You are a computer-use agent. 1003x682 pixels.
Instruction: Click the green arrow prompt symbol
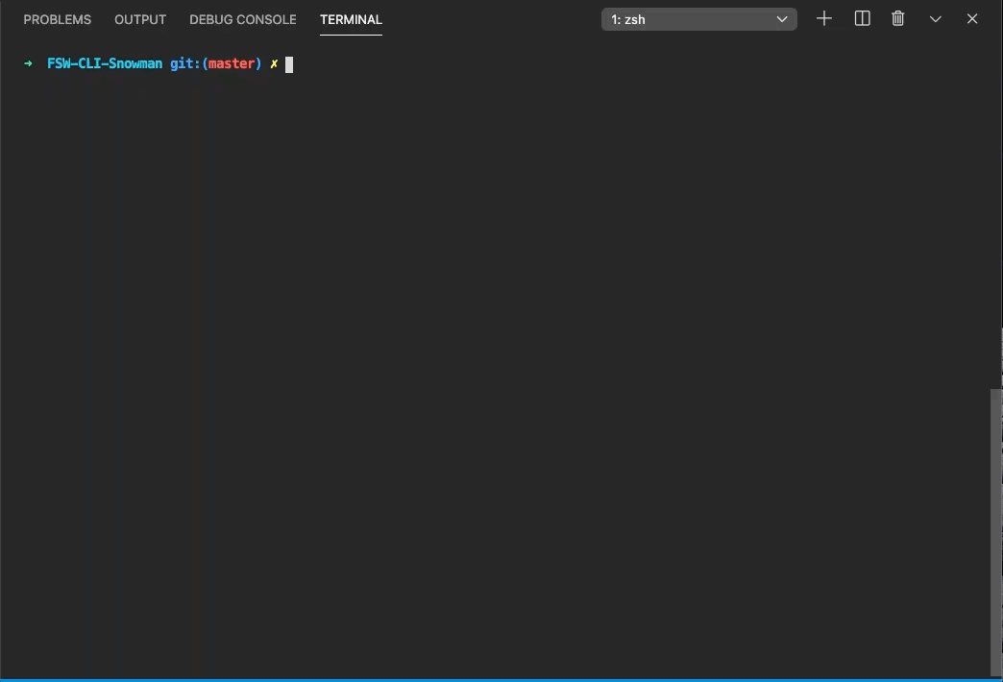(x=29, y=64)
